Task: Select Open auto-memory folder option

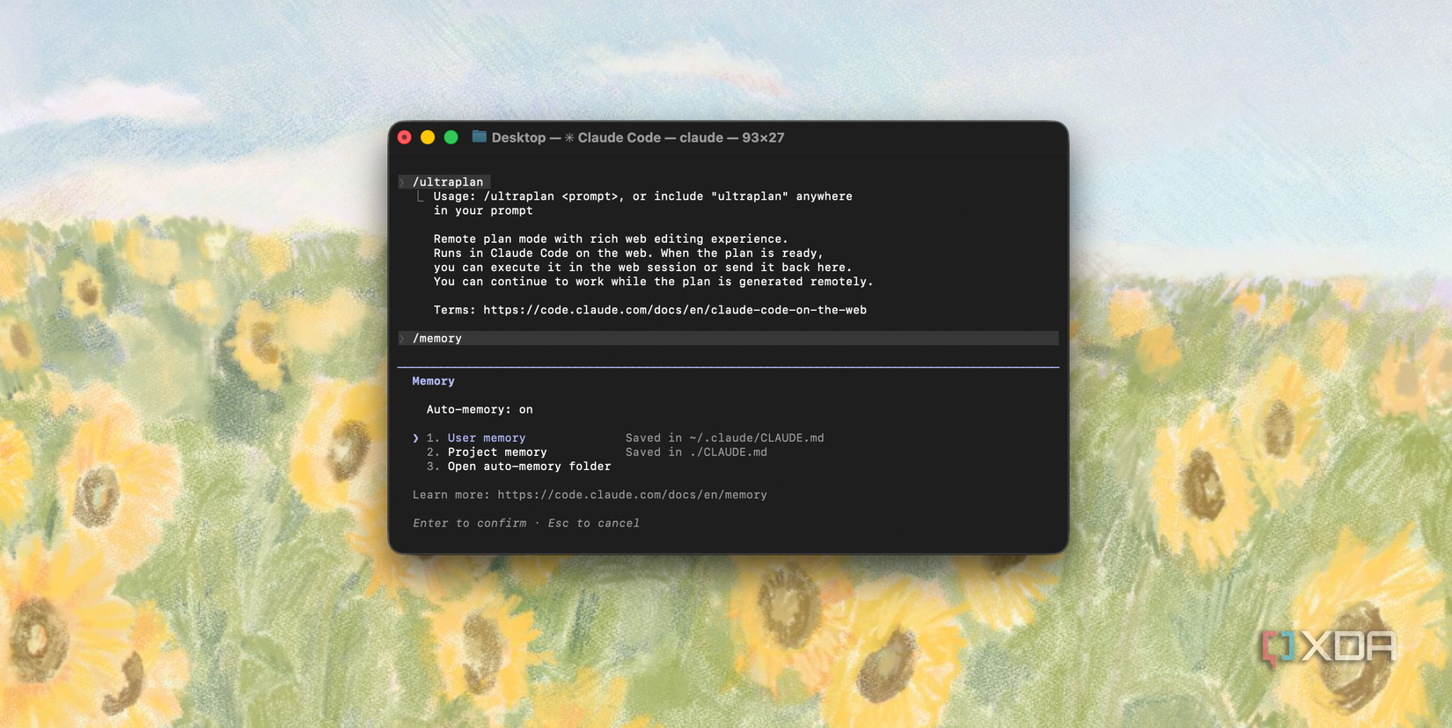Action: [x=529, y=466]
